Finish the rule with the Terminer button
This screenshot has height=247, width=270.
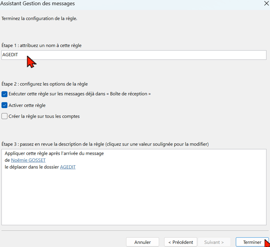pos(252,242)
